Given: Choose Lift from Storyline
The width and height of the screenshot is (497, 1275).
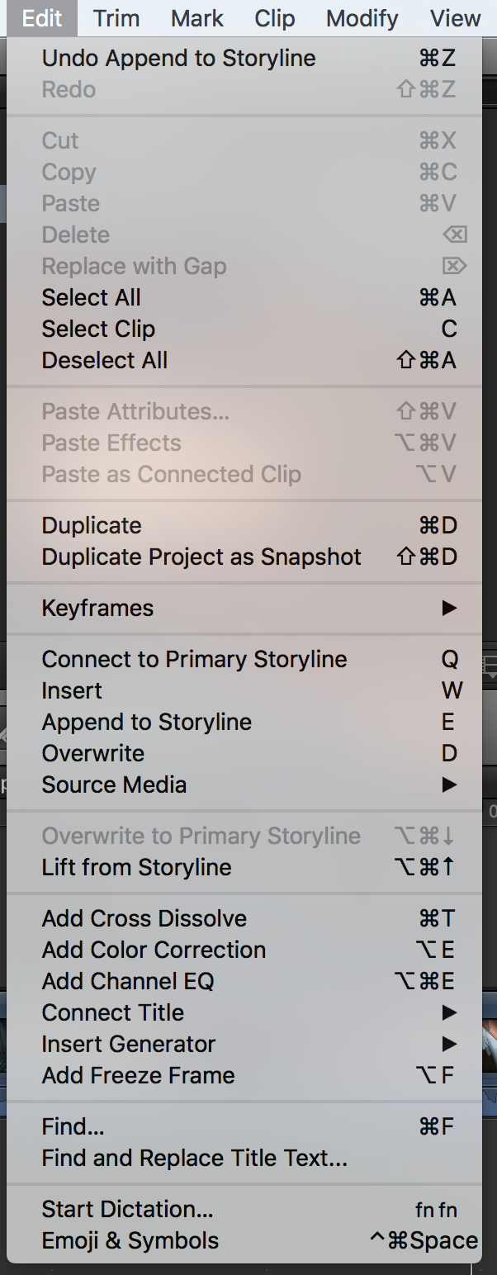Looking at the screenshot, I should [x=244, y=868].
